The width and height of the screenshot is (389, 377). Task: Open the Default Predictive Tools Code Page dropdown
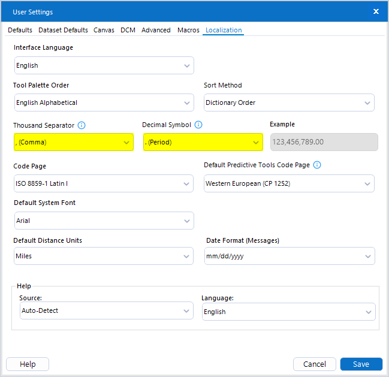[289, 183]
